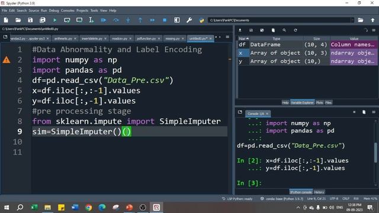Run file with the green play icon
This screenshot has width=379, height=213.
point(55,20)
